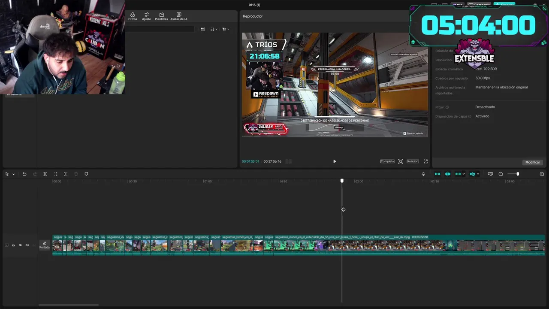
Task: Click the video track type icon
Action: (6, 245)
